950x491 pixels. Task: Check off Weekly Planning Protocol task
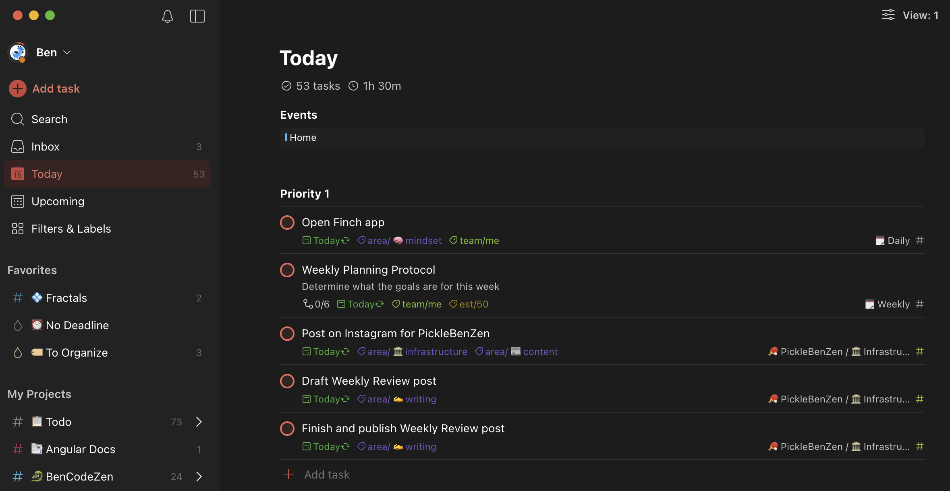(x=287, y=270)
